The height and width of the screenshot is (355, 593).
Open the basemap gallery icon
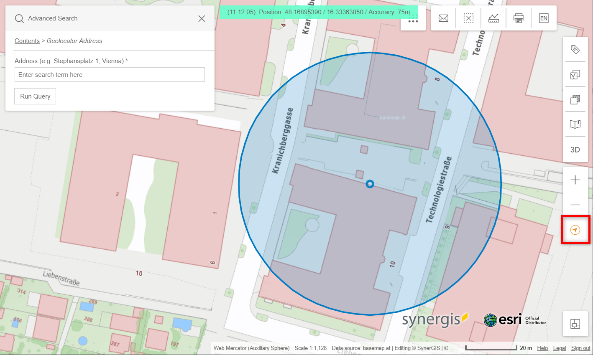point(575,99)
